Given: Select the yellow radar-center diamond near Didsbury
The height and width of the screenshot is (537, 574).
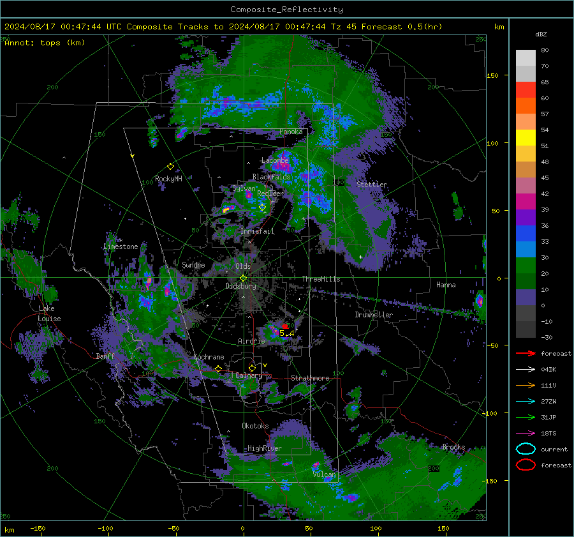Looking at the screenshot, I should coord(243,278).
